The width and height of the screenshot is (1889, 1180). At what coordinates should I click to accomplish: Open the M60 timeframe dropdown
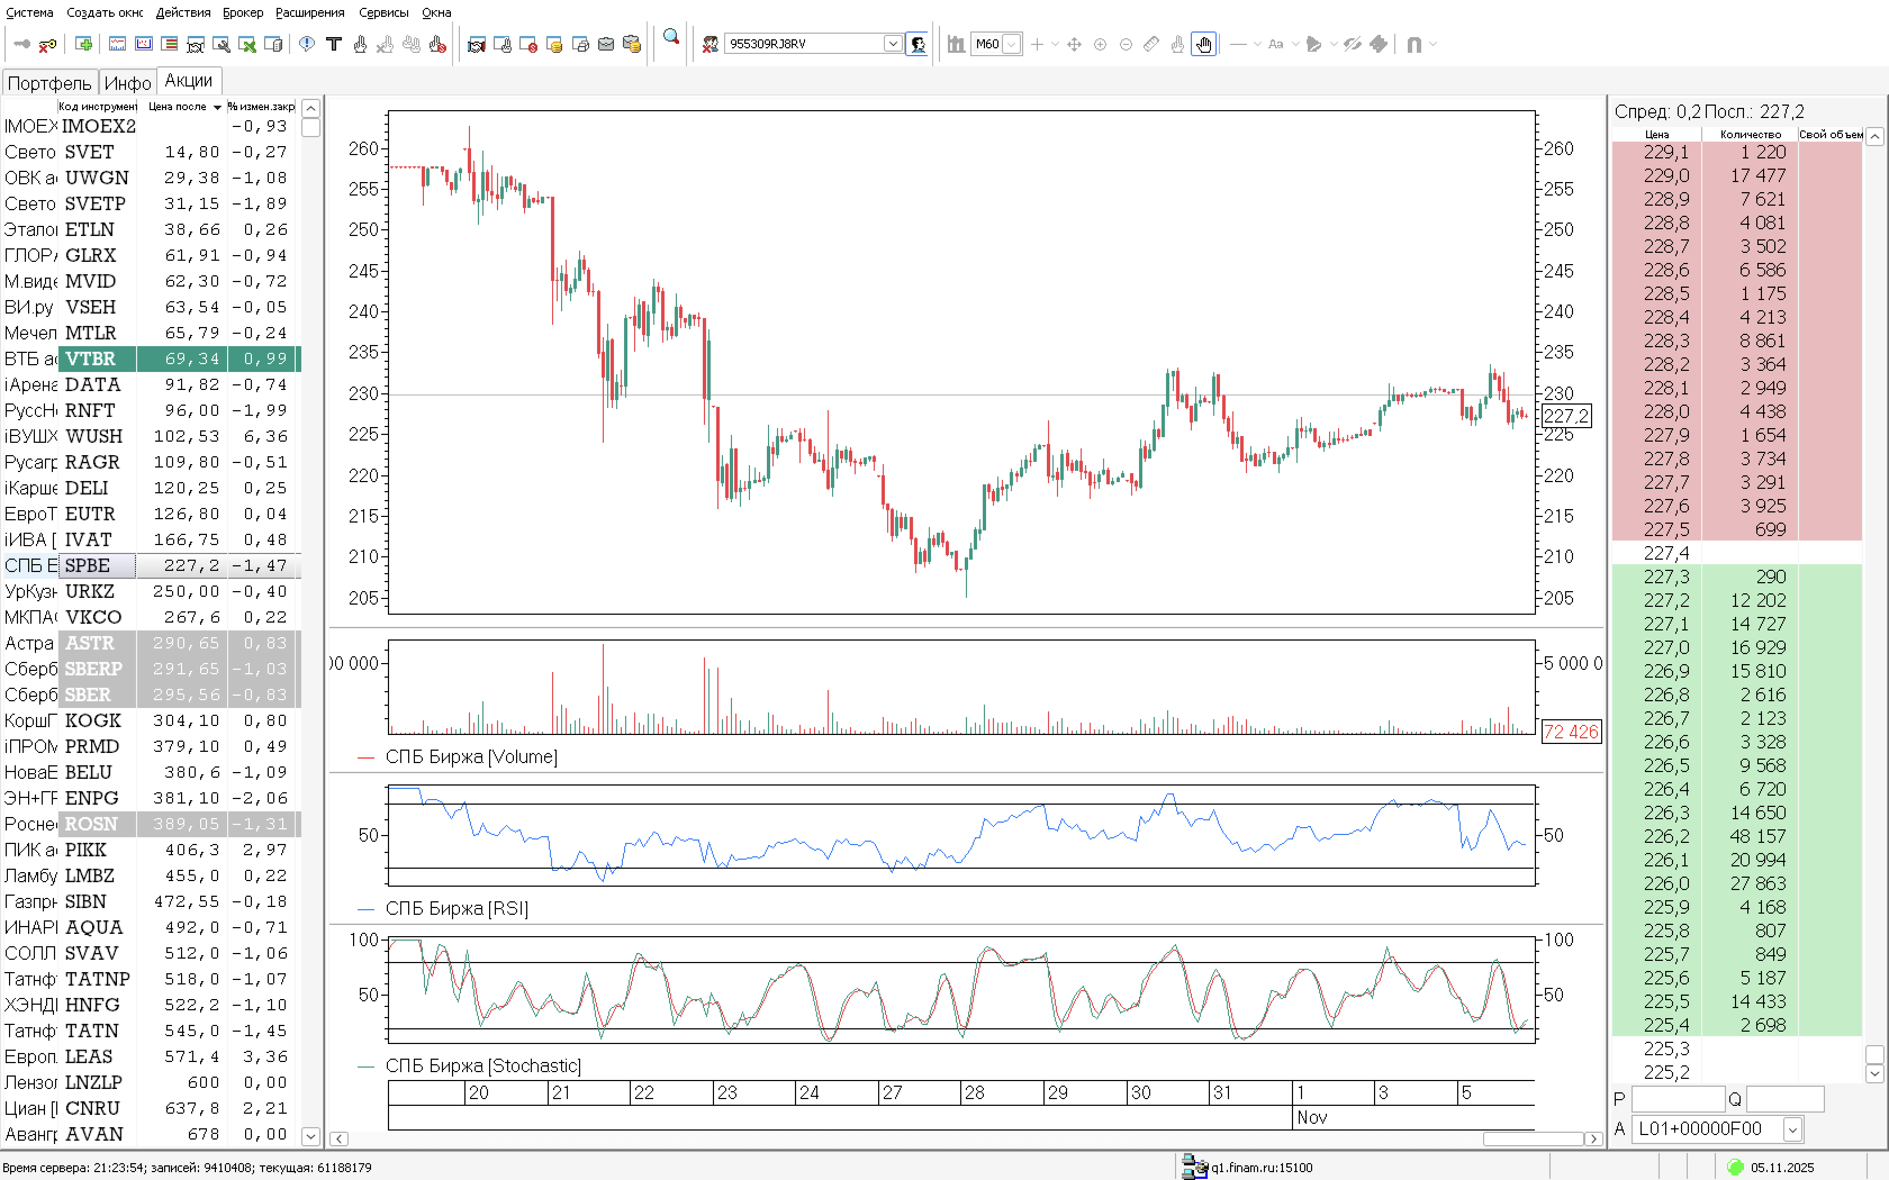(1011, 44)
